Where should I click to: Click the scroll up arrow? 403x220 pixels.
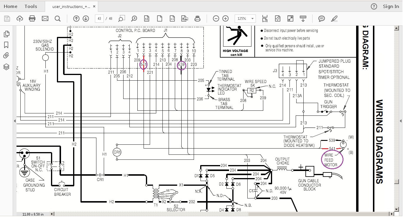pos(397,28)
